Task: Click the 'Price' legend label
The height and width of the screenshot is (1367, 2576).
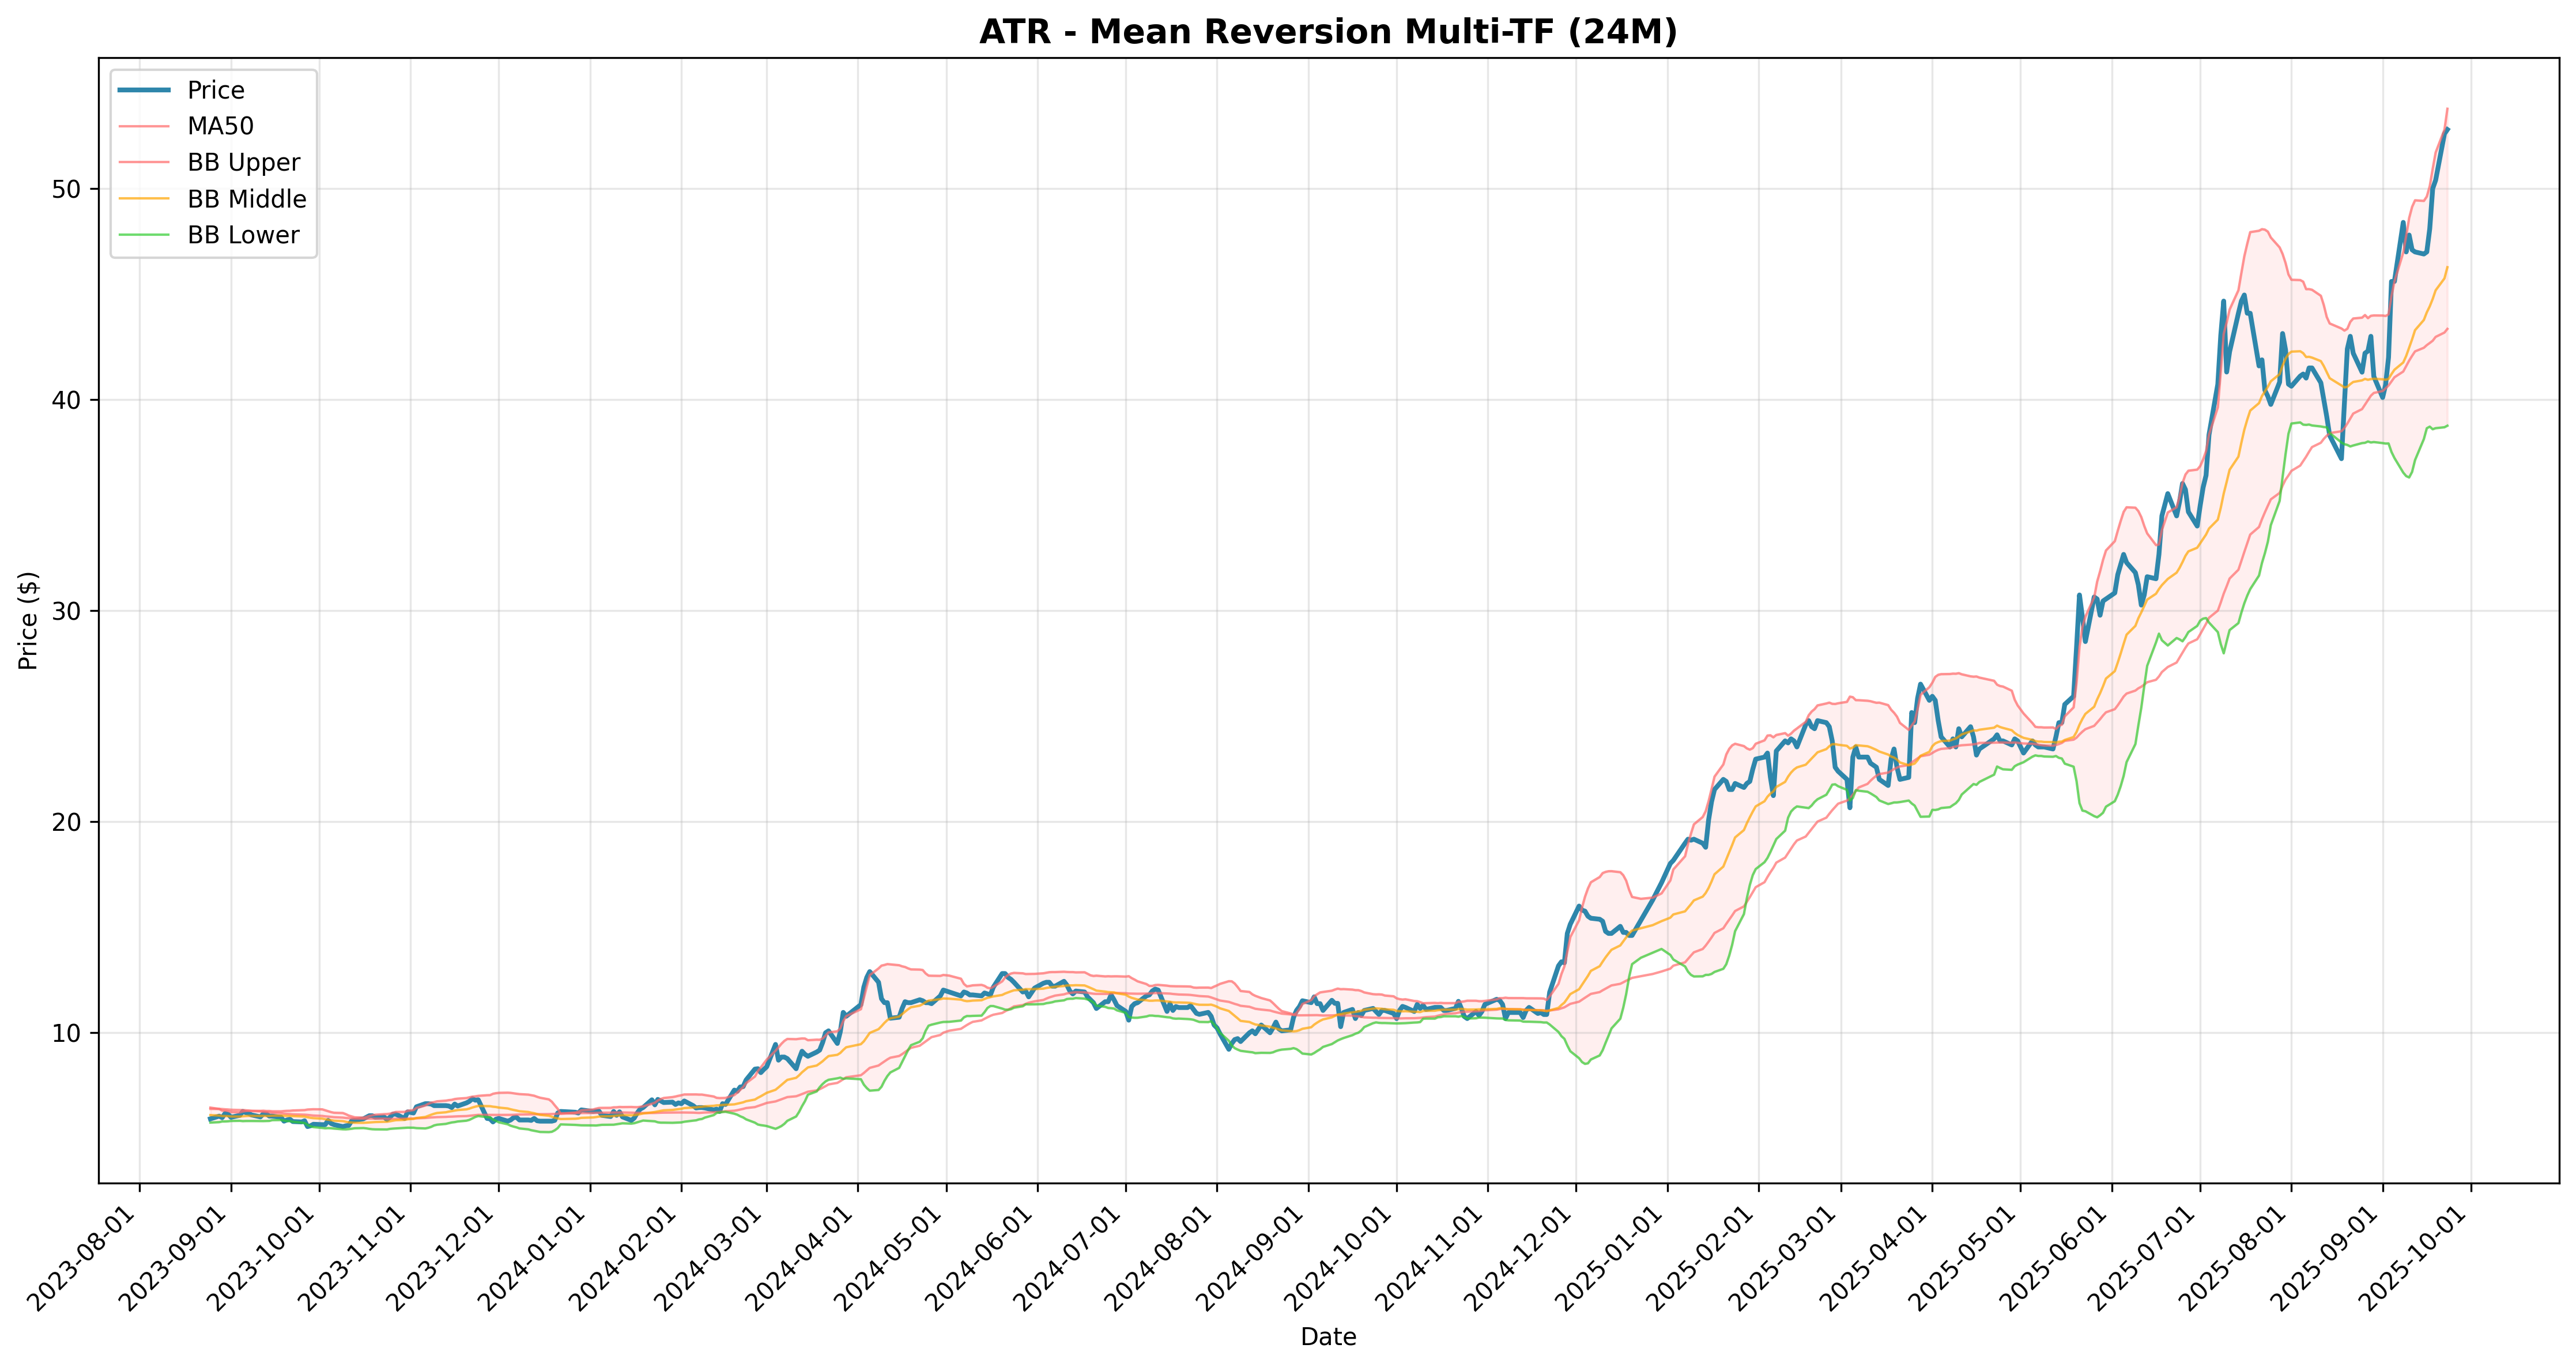Action: point(216,90)
